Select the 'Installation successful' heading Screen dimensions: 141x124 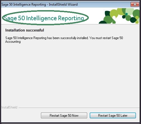pos(25,30)
